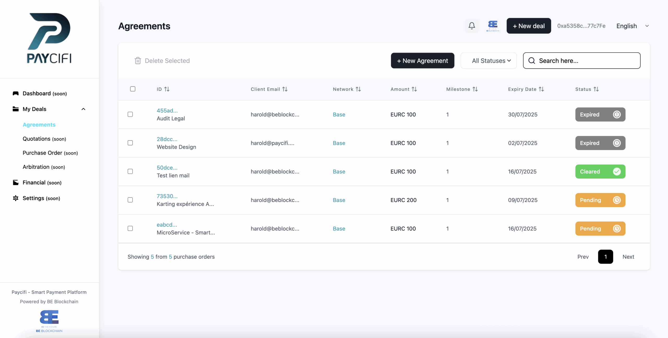Select Quotations (soon) sidebar item

pyautogui.click(x=44, y=139)
